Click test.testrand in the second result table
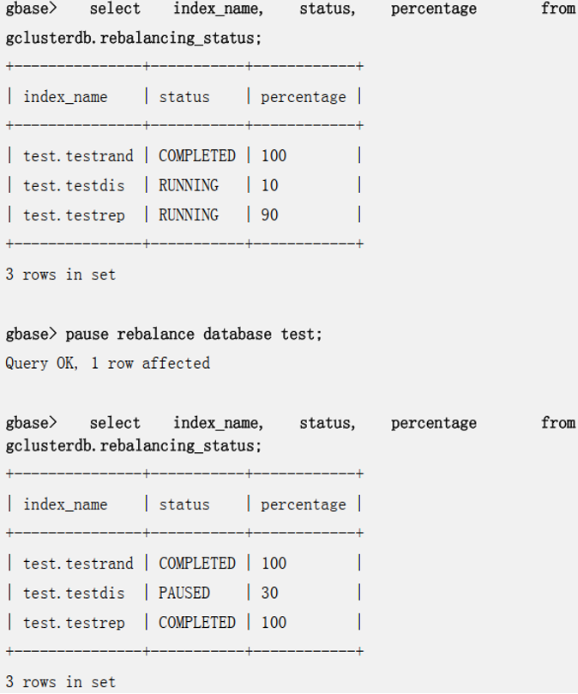The height and width of the screenshot is (694, 578). point(78,564)
